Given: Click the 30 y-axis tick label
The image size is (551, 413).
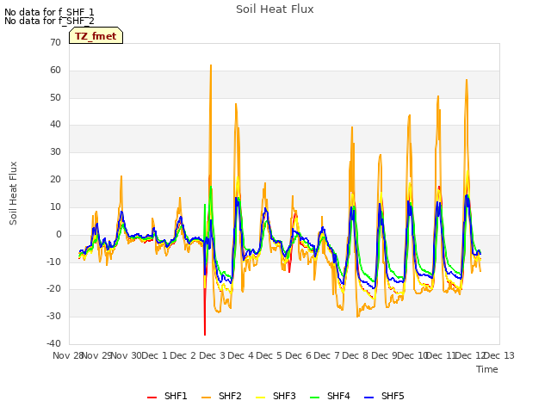Looking at the screenshot, I should (55, 151).
